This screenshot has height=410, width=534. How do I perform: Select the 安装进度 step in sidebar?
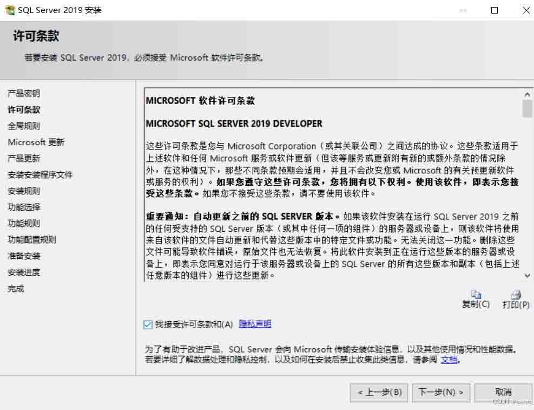tap(24, 272)
